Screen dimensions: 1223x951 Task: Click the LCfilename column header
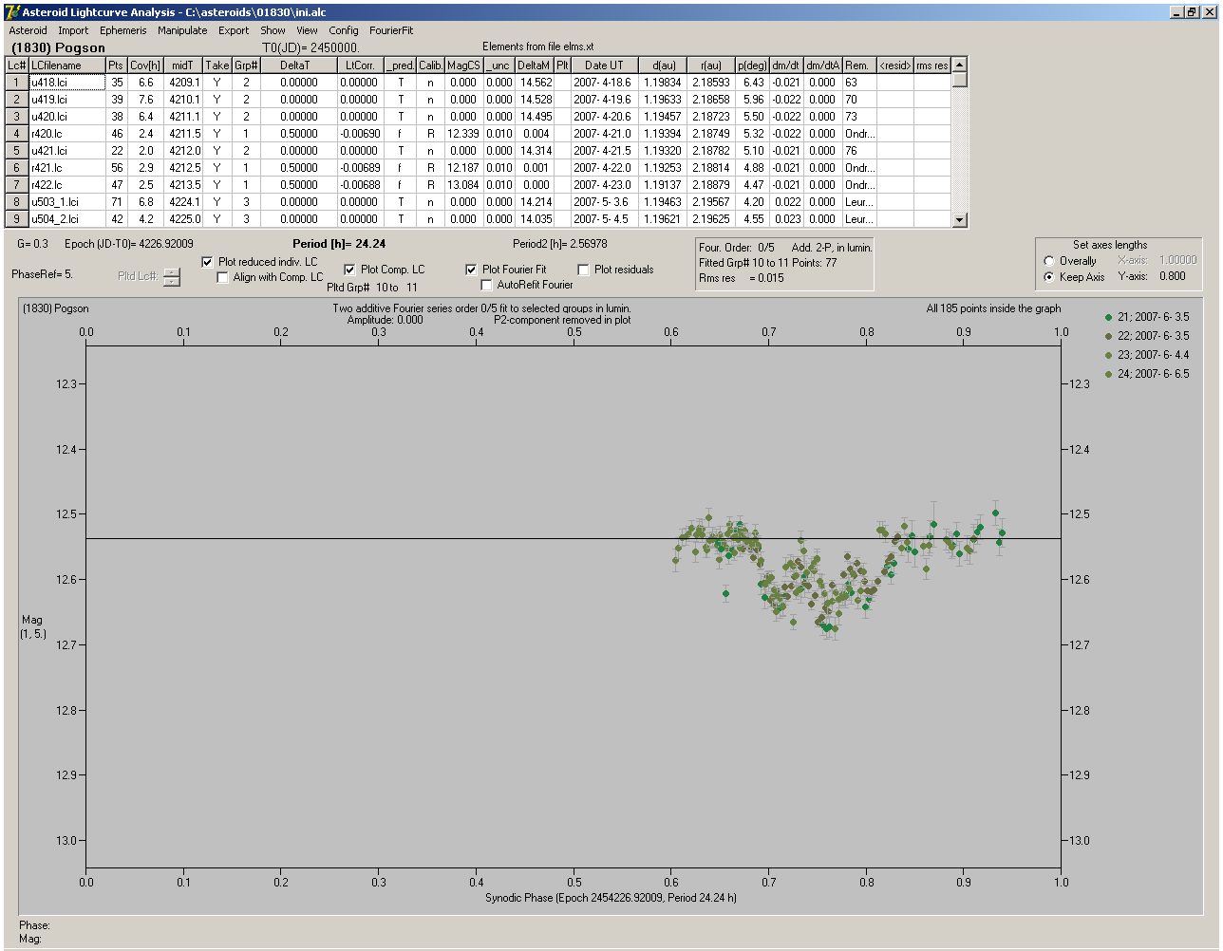(67, 65)
